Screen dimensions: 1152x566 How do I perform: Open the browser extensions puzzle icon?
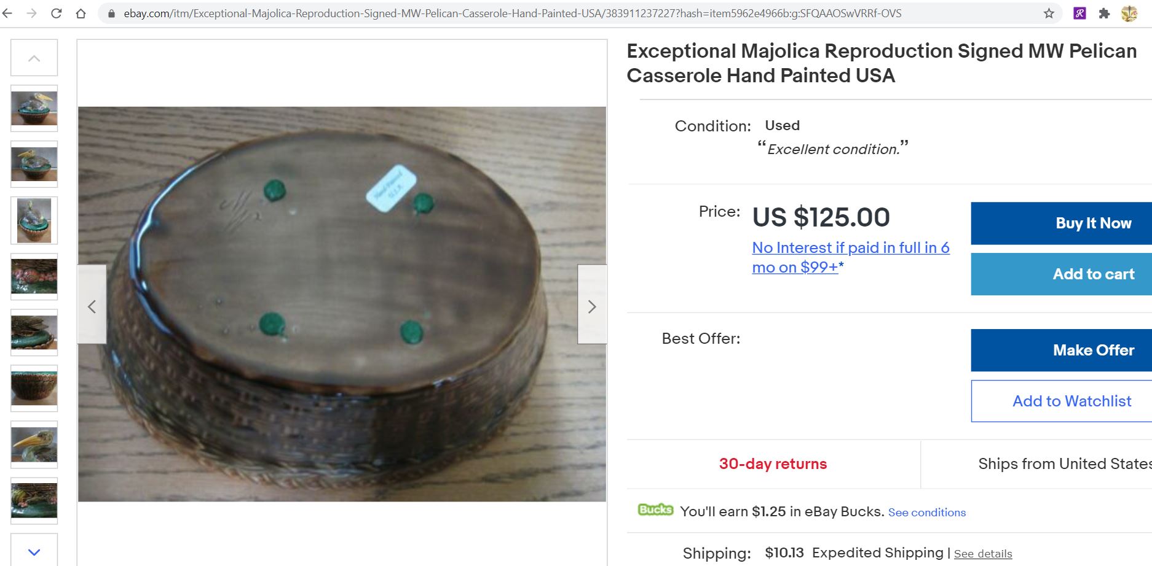click(1105, 13)
